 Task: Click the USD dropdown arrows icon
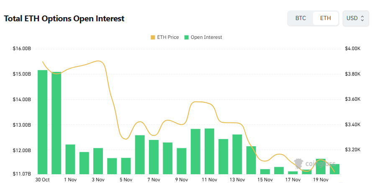coord(362,18)
